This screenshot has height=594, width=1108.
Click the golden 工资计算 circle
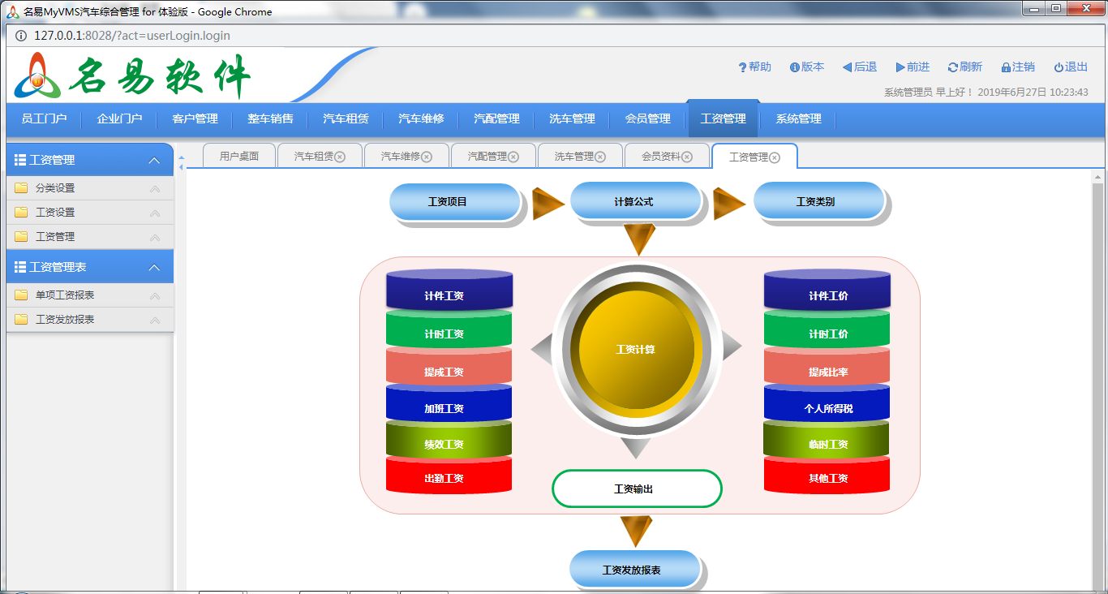[636, 350]
